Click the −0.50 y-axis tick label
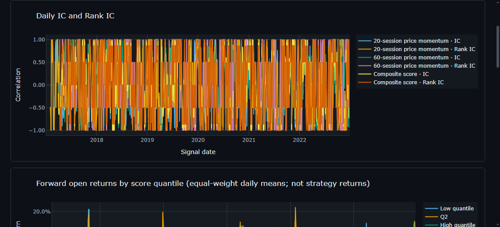Image resolution: width=500 pixels, height=227 pixels. click(x=36, y=108)
